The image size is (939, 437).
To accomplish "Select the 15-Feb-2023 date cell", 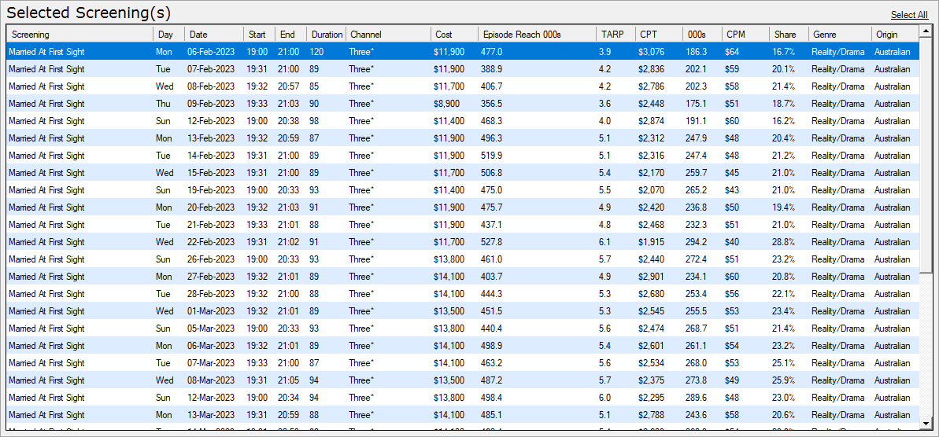I will click(x=212, y=173).
